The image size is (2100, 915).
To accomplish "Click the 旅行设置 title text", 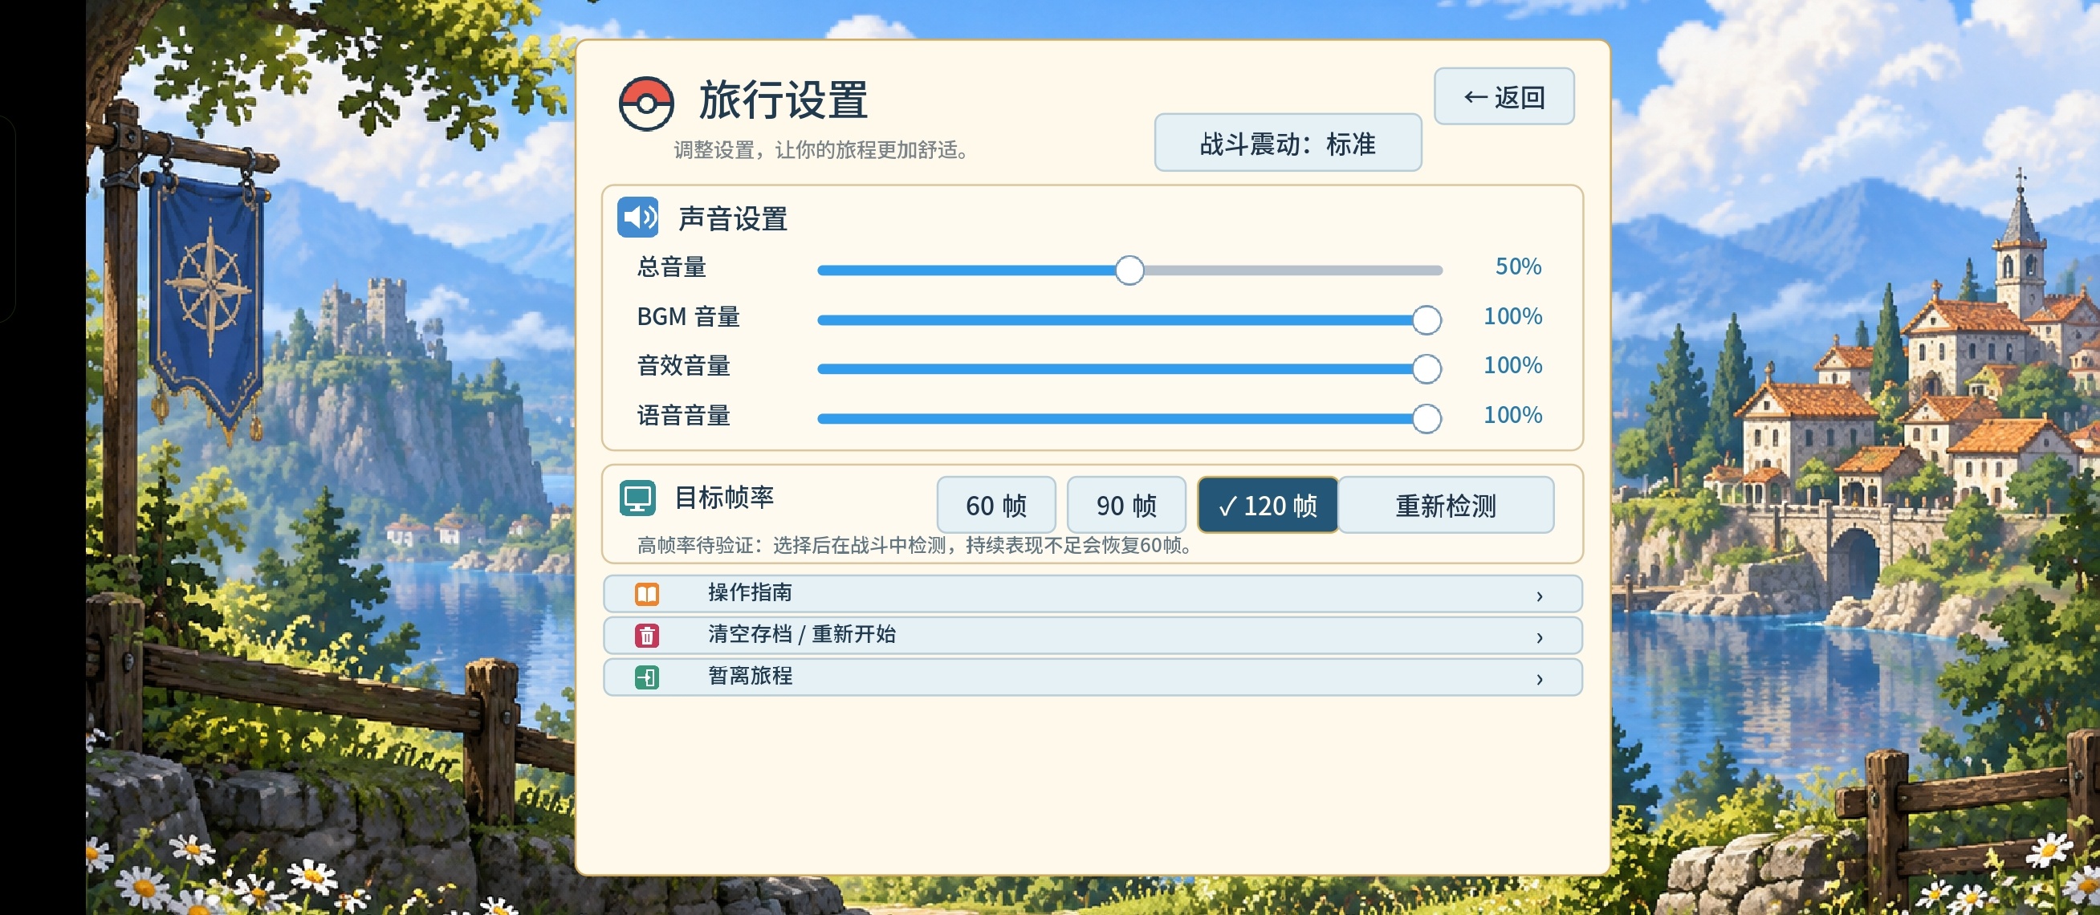I will tap(783, 100).
